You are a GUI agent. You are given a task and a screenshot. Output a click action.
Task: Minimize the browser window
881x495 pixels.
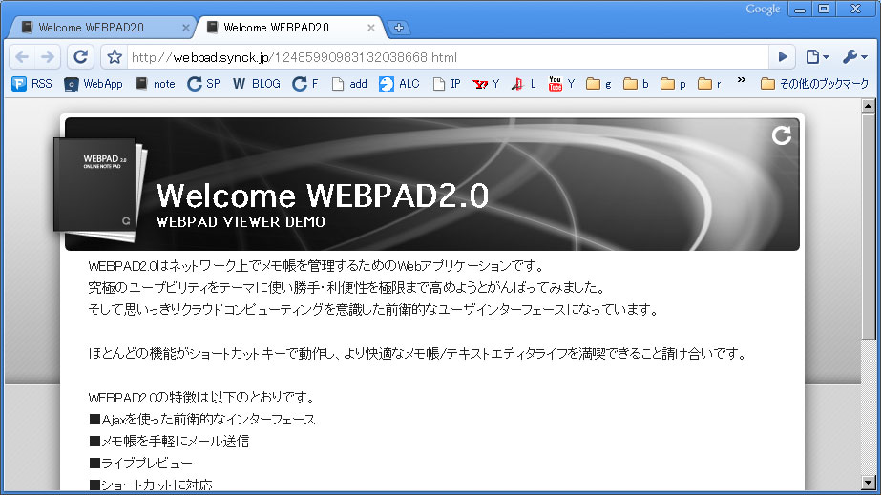click(x=800, y=9)
